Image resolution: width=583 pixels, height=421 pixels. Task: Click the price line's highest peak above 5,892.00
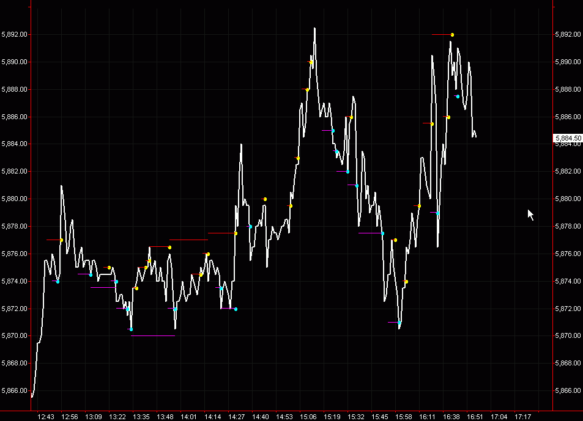coord(314,29)
